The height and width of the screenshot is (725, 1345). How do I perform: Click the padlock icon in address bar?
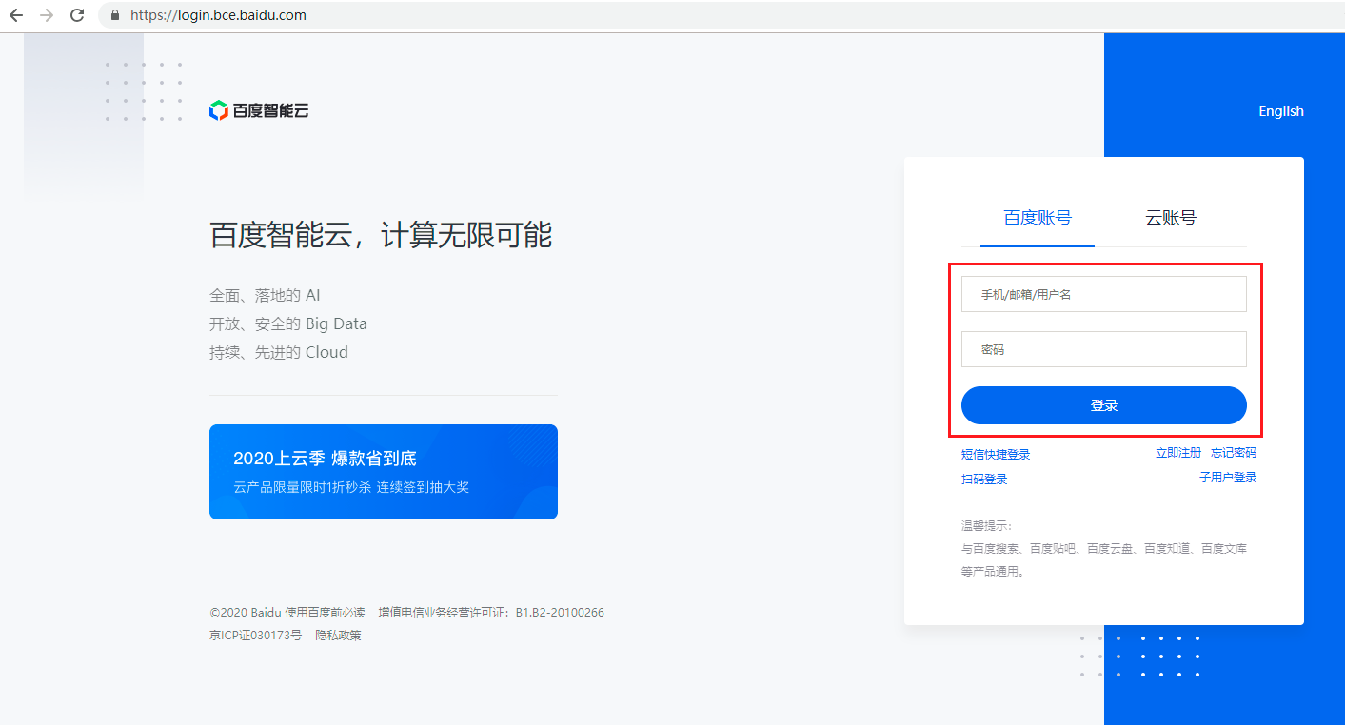click(x=116, y=15)
